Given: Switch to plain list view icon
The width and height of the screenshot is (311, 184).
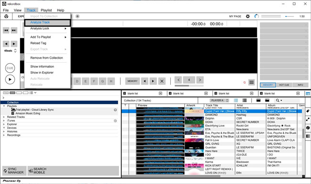Looking at the screenshot, I should [244, 100].
